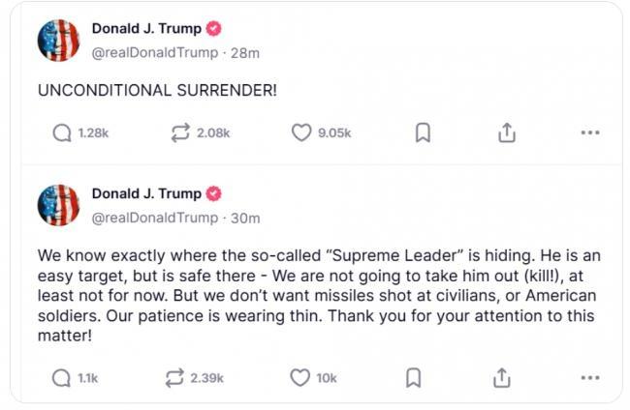Viewport: 630px width, 410px height.
Task: Reply to the Supreme Leader post
Action: pos(62,378)
